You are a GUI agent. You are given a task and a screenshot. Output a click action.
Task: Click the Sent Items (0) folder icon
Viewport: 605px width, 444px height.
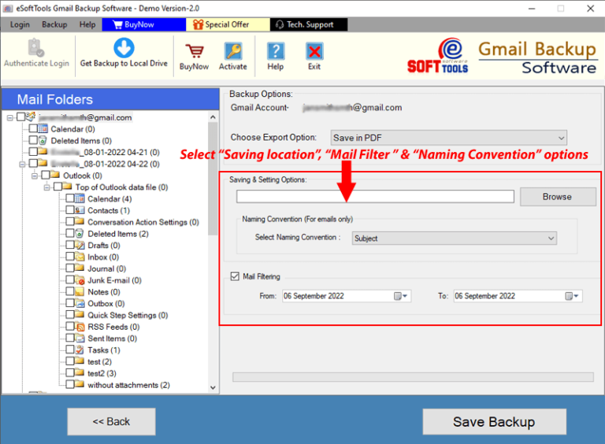[80, 338]
